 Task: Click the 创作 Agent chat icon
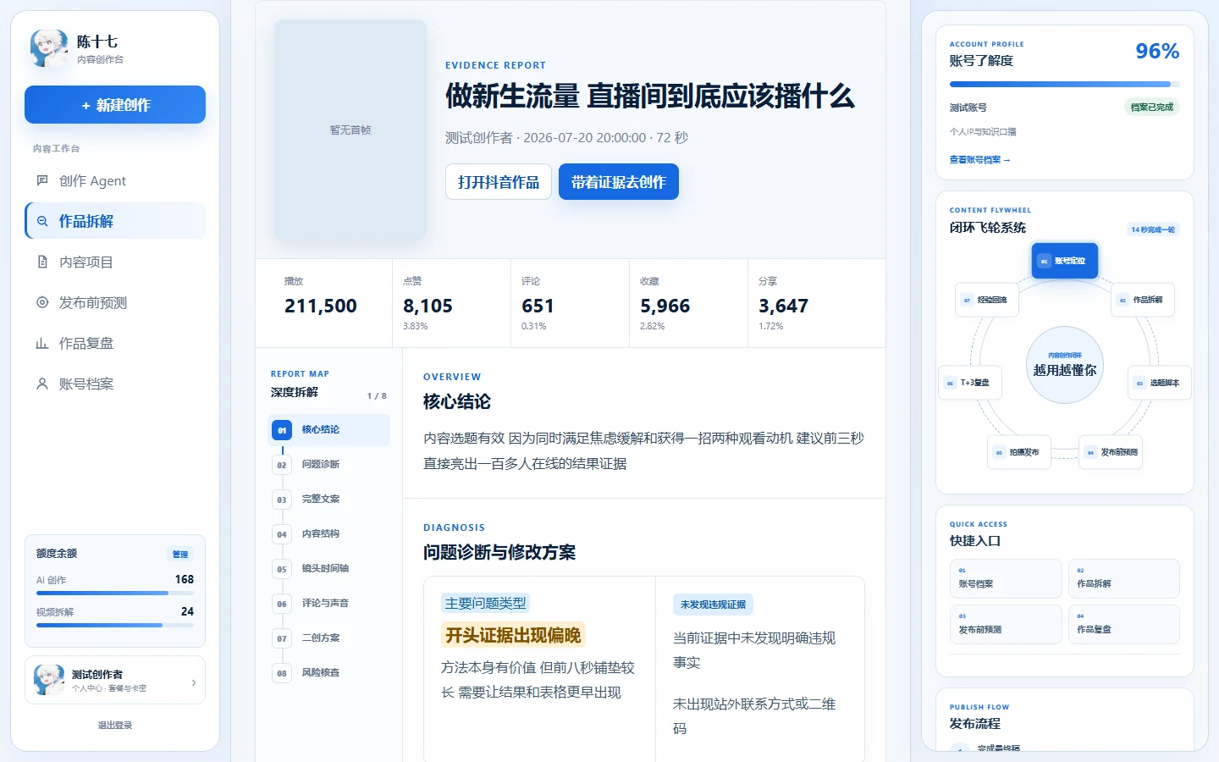pyautogui.click(x=42, y=180)
